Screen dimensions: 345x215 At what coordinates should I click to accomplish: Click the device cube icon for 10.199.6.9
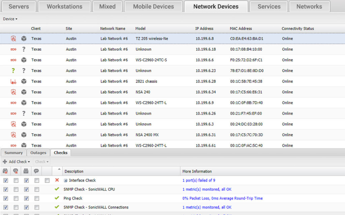24,103
